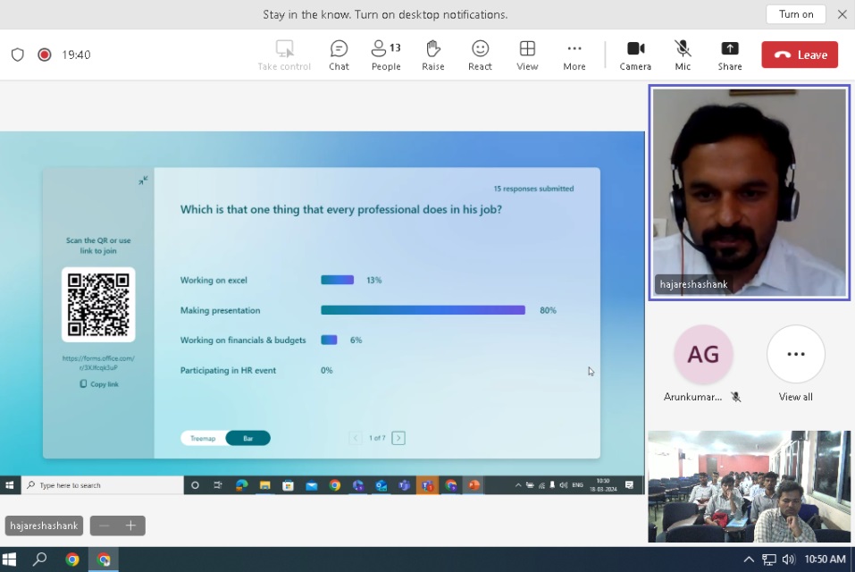Click the Making presentation 80% bar

click(423, 310)
